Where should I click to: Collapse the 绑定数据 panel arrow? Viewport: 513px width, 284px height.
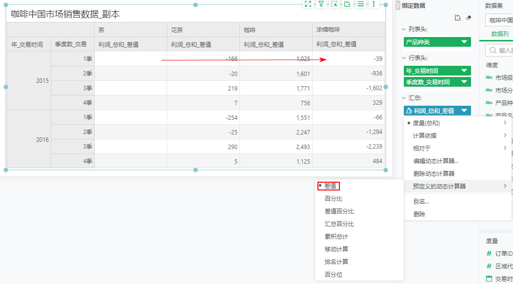pos(398,5)
